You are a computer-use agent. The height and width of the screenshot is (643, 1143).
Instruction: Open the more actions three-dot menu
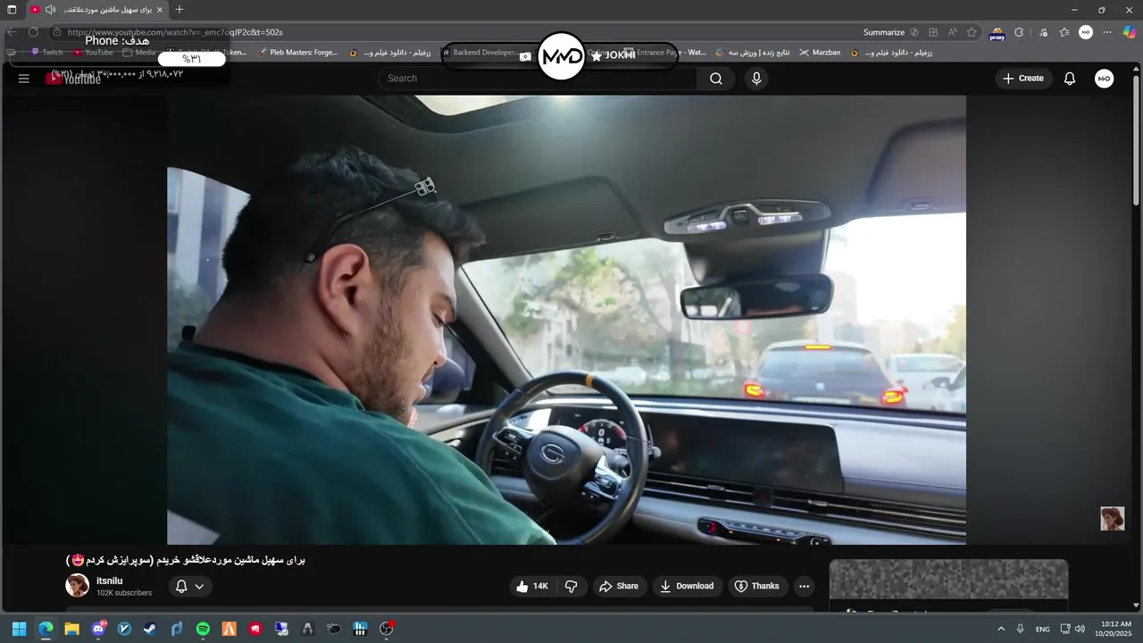point(804,587)
